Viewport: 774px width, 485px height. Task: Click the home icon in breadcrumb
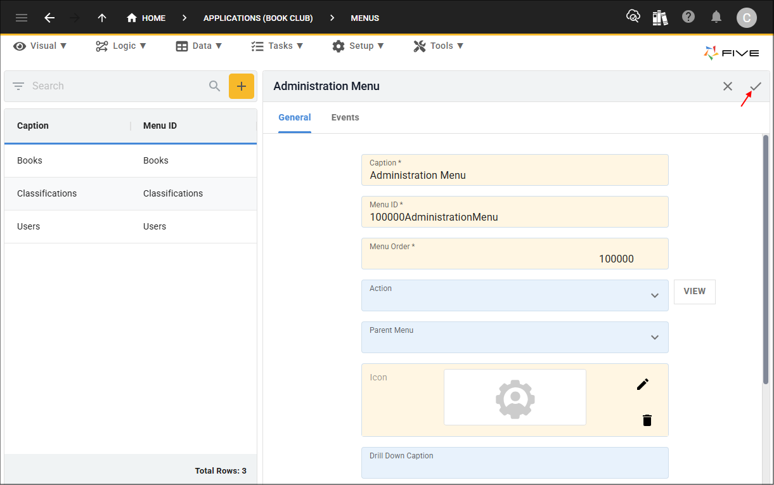pos(132,18)
